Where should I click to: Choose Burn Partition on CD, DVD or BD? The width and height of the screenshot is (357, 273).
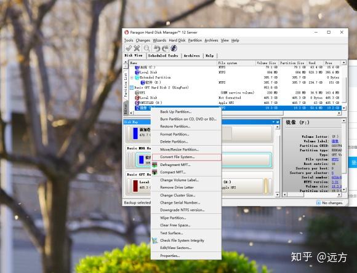(x=186, y=119)
